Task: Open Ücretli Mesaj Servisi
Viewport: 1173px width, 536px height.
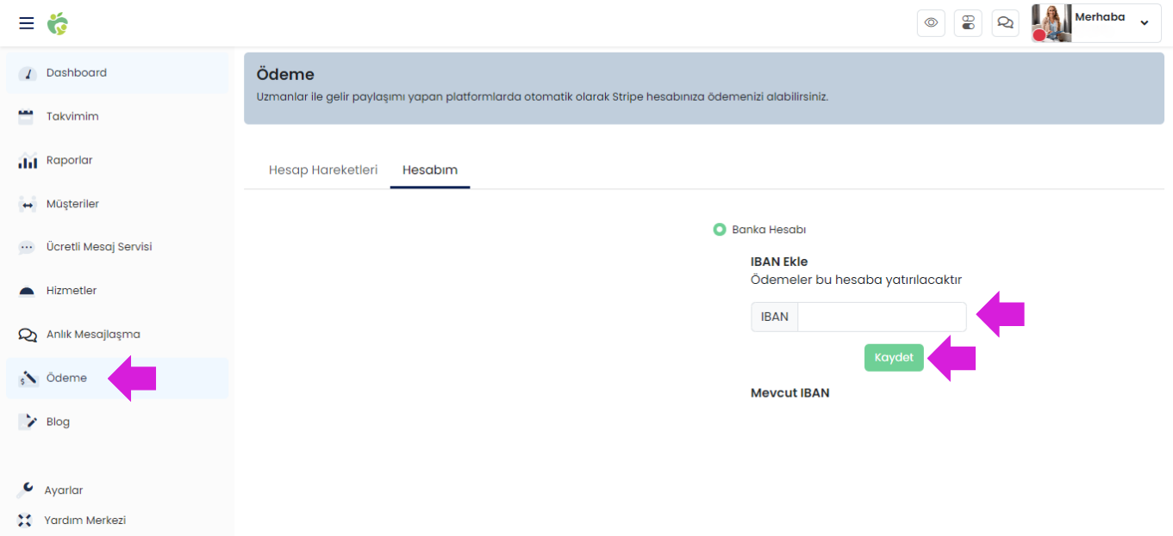Action: (x=98, y=247)
